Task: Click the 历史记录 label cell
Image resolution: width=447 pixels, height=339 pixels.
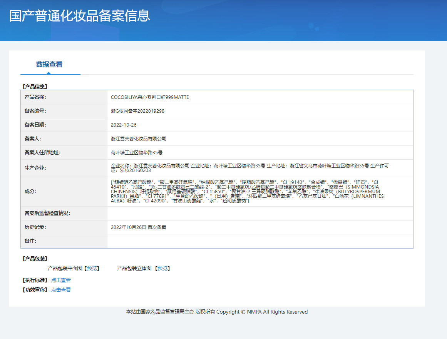Action: click(x=64, y=227)
